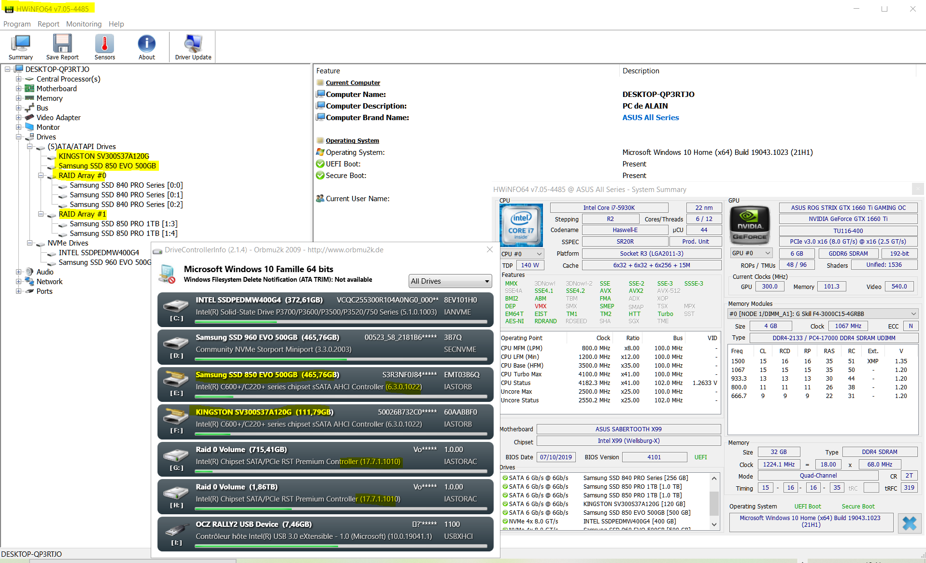Select KINGSTON SV300S37A120G in the tree
The height and width of the screenshot is (563, 926).
104,156
